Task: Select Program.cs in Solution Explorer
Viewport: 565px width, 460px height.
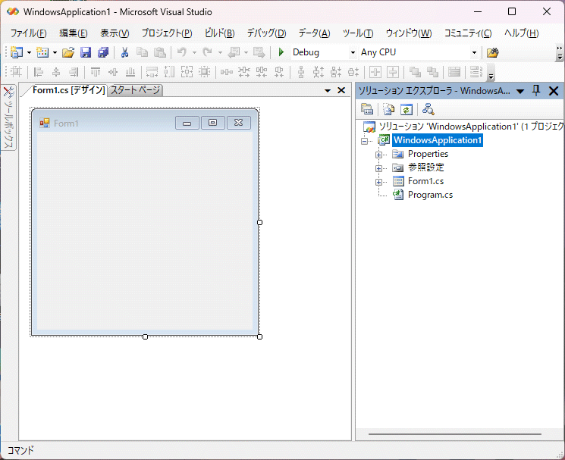Action: pos(430,195)
